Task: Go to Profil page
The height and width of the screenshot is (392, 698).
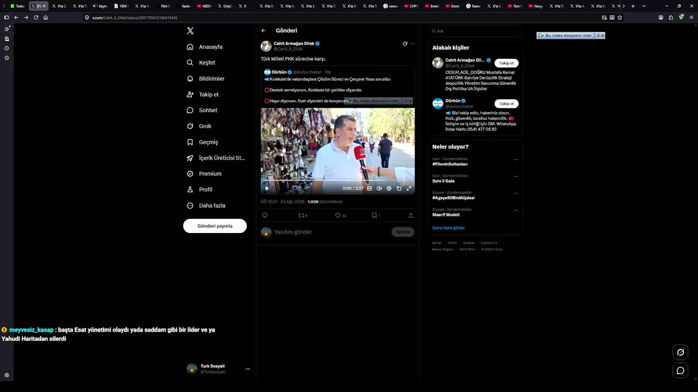Action: tap(199, 189)
